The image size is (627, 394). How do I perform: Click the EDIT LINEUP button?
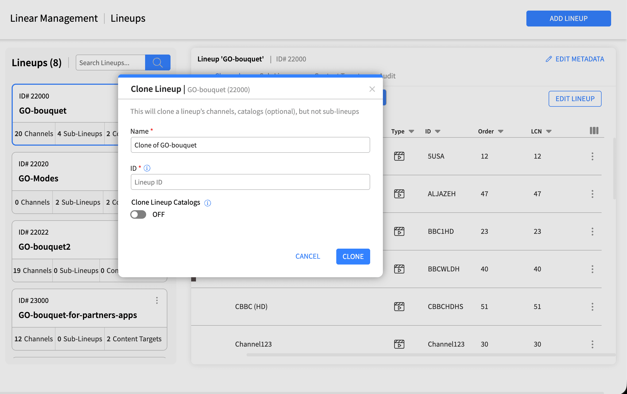[x=575, y=99]
